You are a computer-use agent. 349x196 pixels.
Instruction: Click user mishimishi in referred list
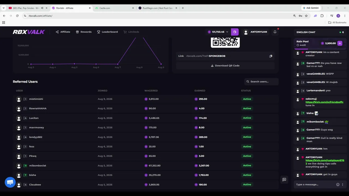36,99
